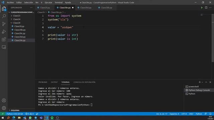Screen dimensions: 214x120
Task: Collapse the CURSOPROGRAMACIONP... root folder
Action: click(x=21, y=12)
